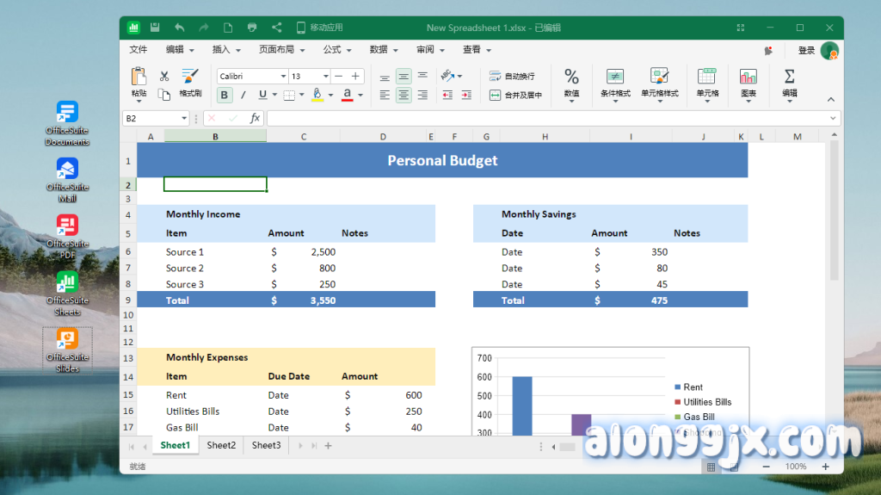Viewport: 881px width, 495px height.
Task: Click the Undo arrow icon
Action: pyautogui.click(x=179, y=28)
